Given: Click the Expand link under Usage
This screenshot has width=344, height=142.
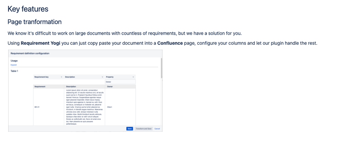Looking at the screenshot, I should (14, 65).
